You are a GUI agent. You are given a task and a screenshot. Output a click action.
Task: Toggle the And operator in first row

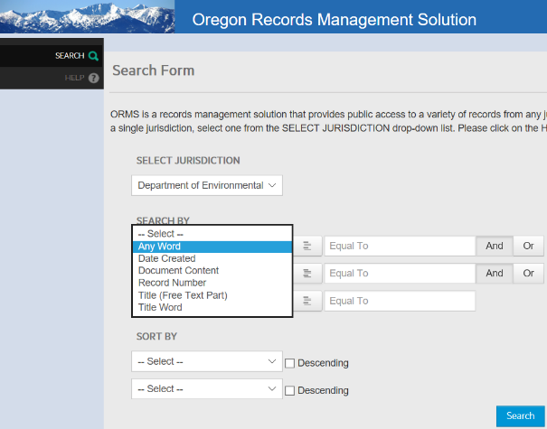tap(494, 246)
